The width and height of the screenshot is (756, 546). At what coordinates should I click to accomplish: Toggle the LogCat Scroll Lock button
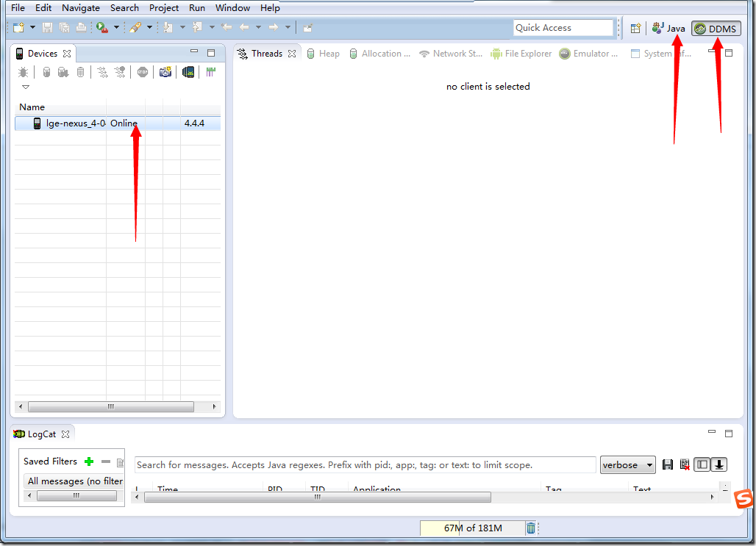719,464
